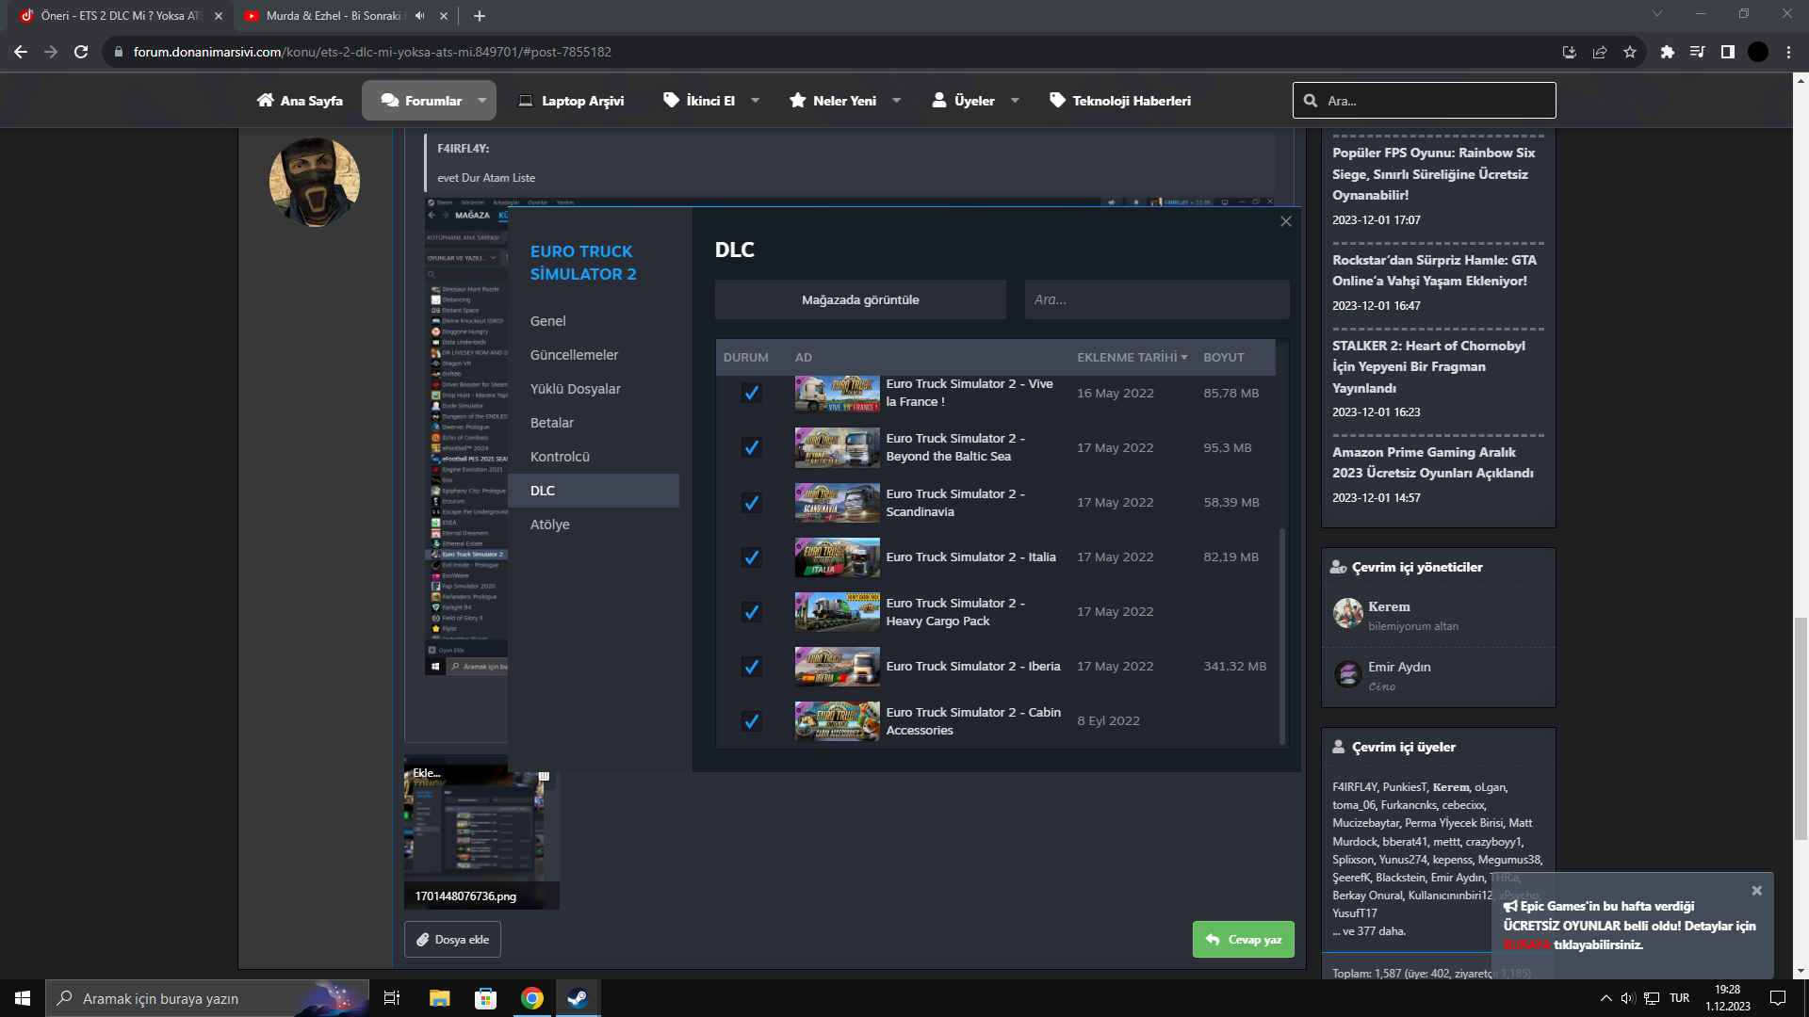Uncheck Beyond the Baltic Sea DLC
The height and width of the screenshot is (1017, 1809).
pyautogui.click(x=751, y=447)
